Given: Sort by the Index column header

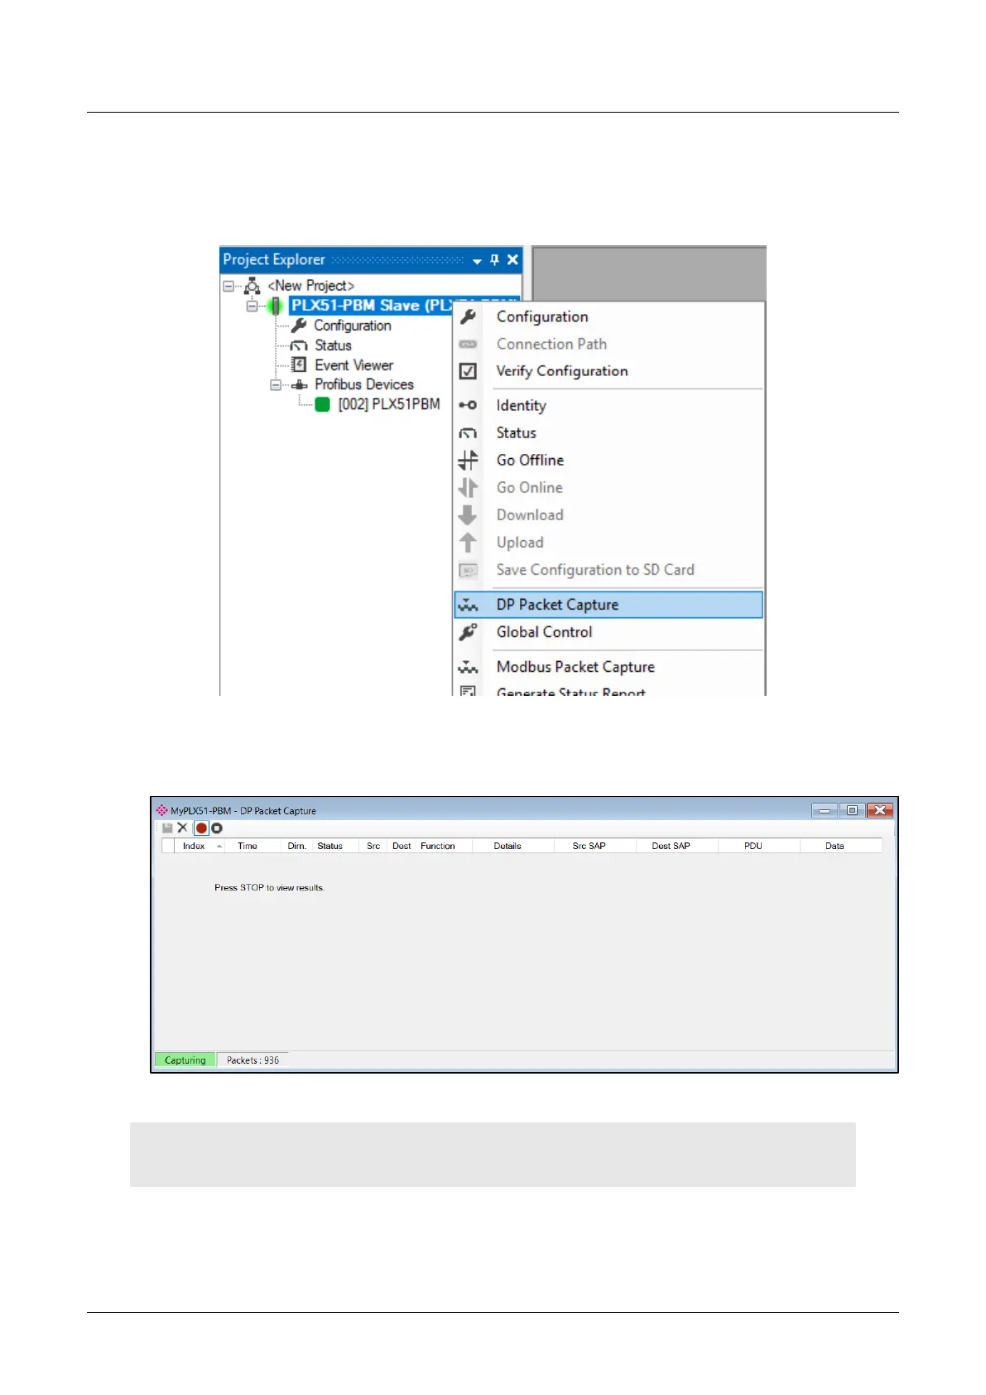Looking at the screenshot, I should [x=200, y=846].
